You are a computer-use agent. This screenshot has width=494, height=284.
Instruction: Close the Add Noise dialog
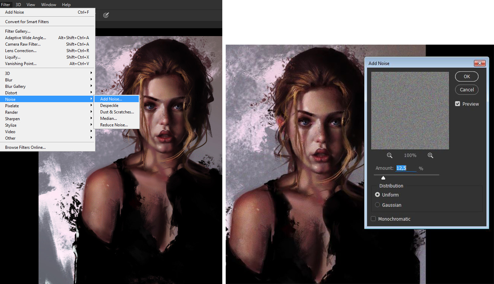coord(480,63)
